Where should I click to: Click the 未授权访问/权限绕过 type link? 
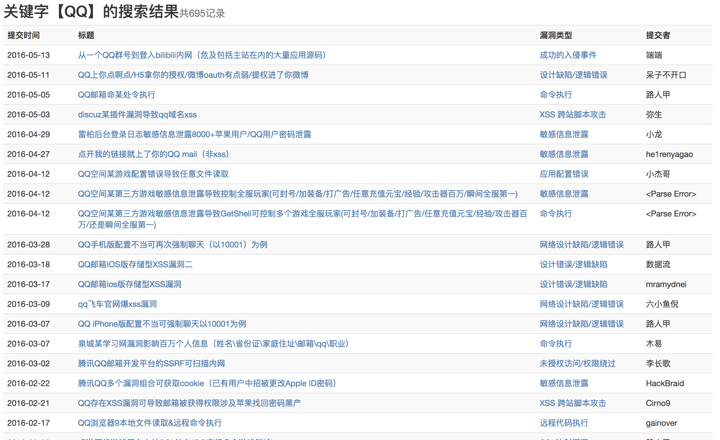tap(577, 364)
